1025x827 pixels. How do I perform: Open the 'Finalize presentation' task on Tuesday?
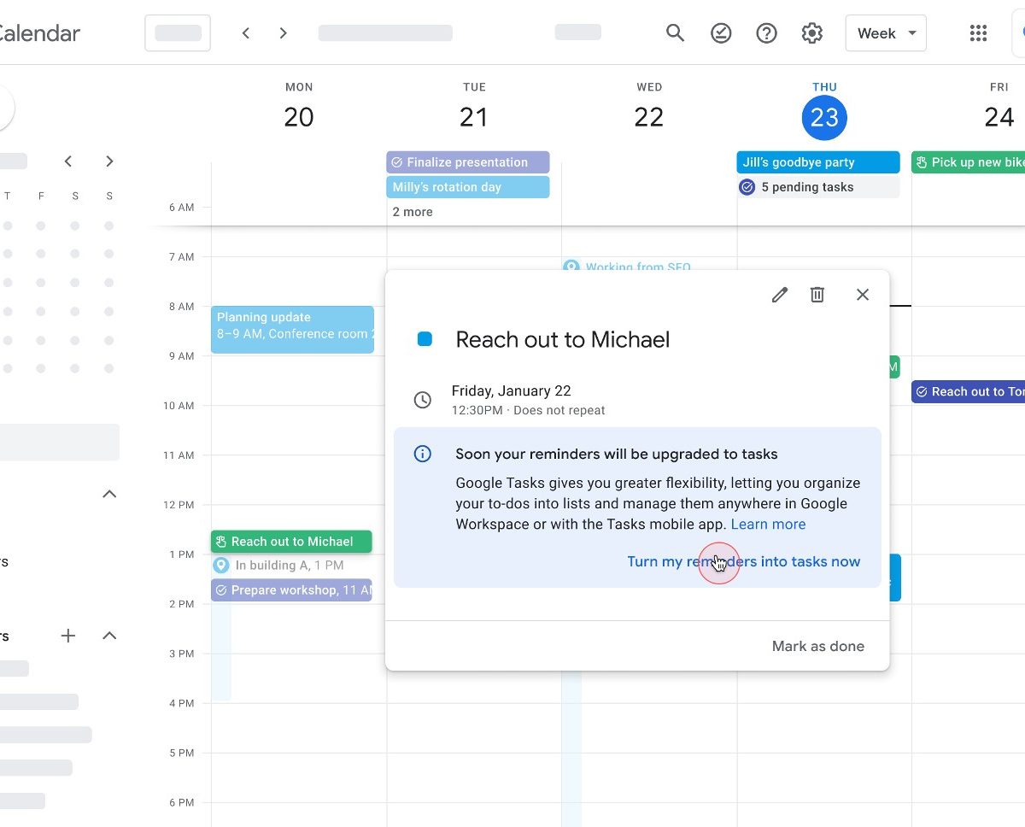point(467,162)
